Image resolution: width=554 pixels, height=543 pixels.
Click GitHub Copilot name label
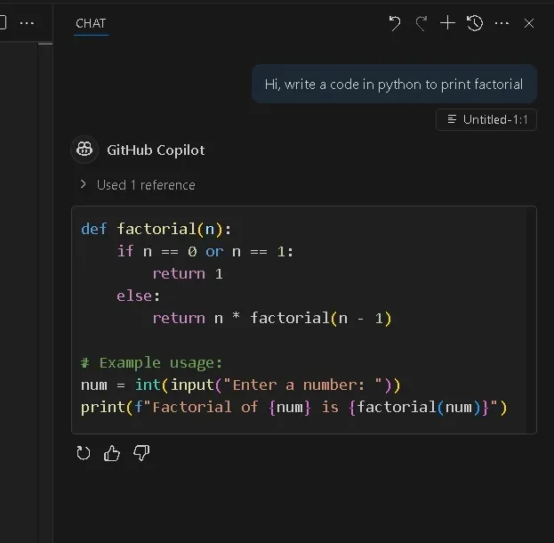pos(156,150)
